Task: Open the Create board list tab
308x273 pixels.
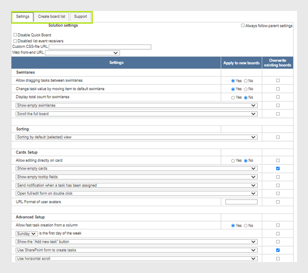Action: (51, 17)
